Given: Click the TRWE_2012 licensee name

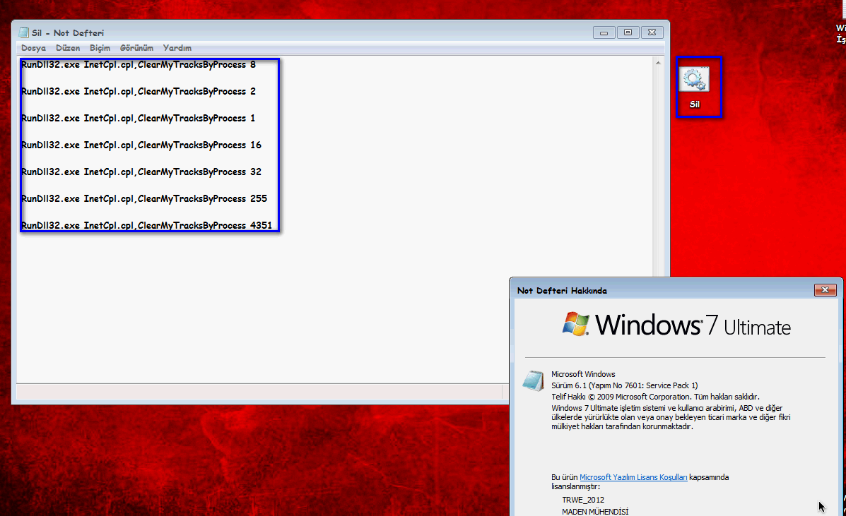Looking at the screenshot, I should click(583, 500).
